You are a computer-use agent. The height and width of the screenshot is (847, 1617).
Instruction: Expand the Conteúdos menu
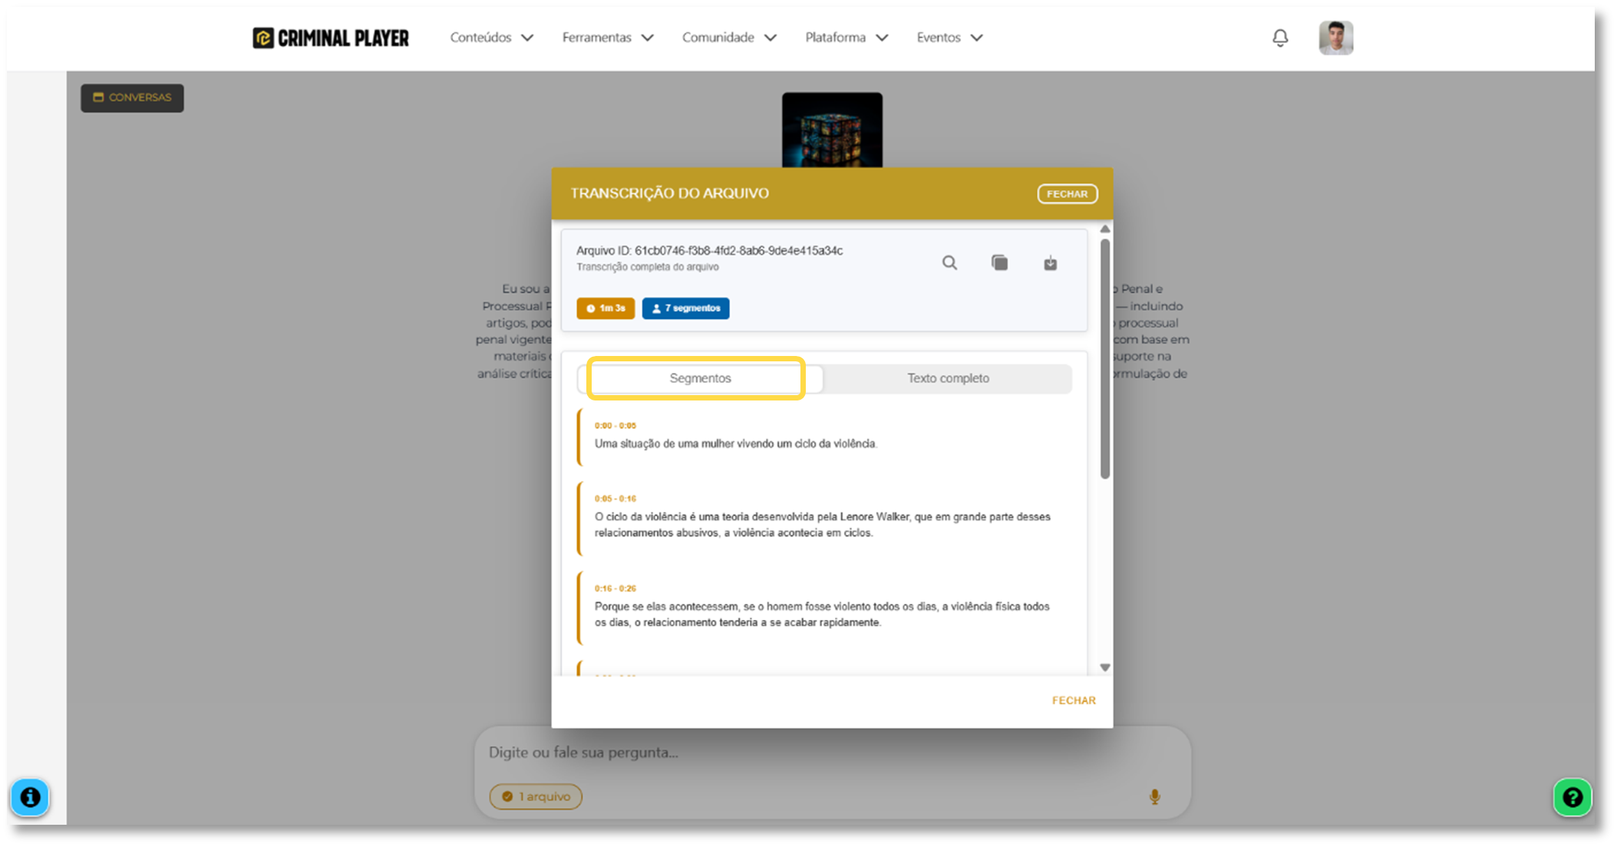click(490, 37)
